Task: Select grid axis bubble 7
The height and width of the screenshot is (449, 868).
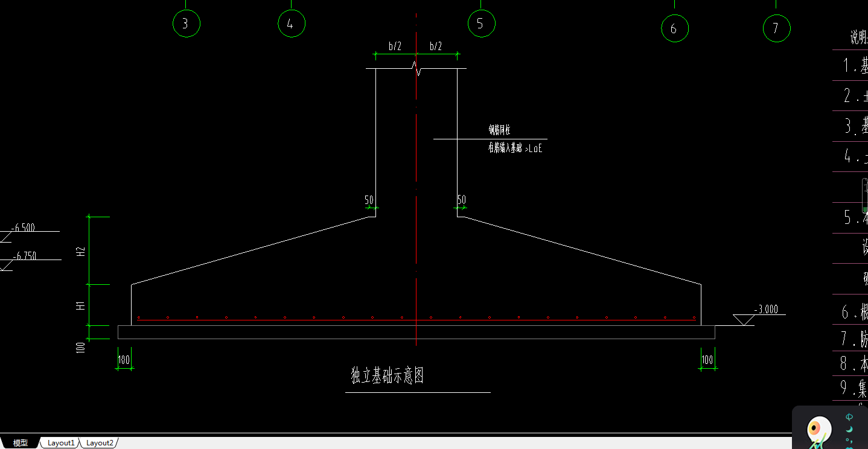Action: [776, 28]
